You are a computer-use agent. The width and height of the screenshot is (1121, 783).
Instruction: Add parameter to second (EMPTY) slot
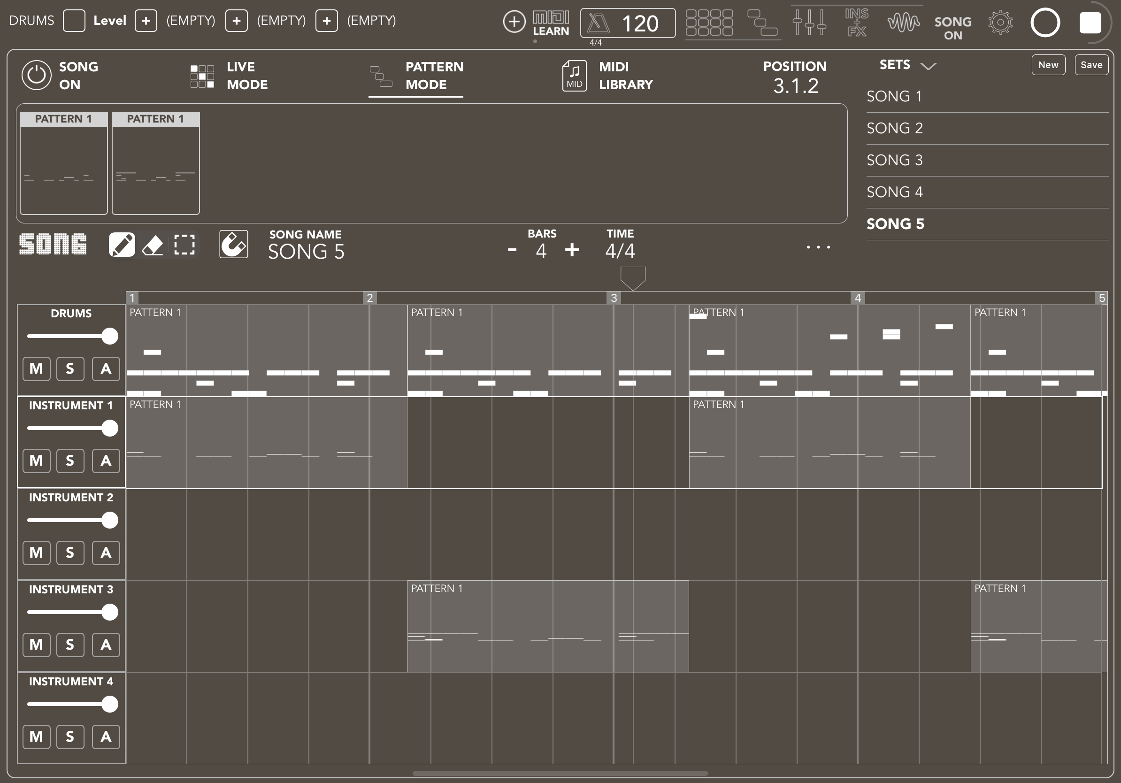[236, 21]
